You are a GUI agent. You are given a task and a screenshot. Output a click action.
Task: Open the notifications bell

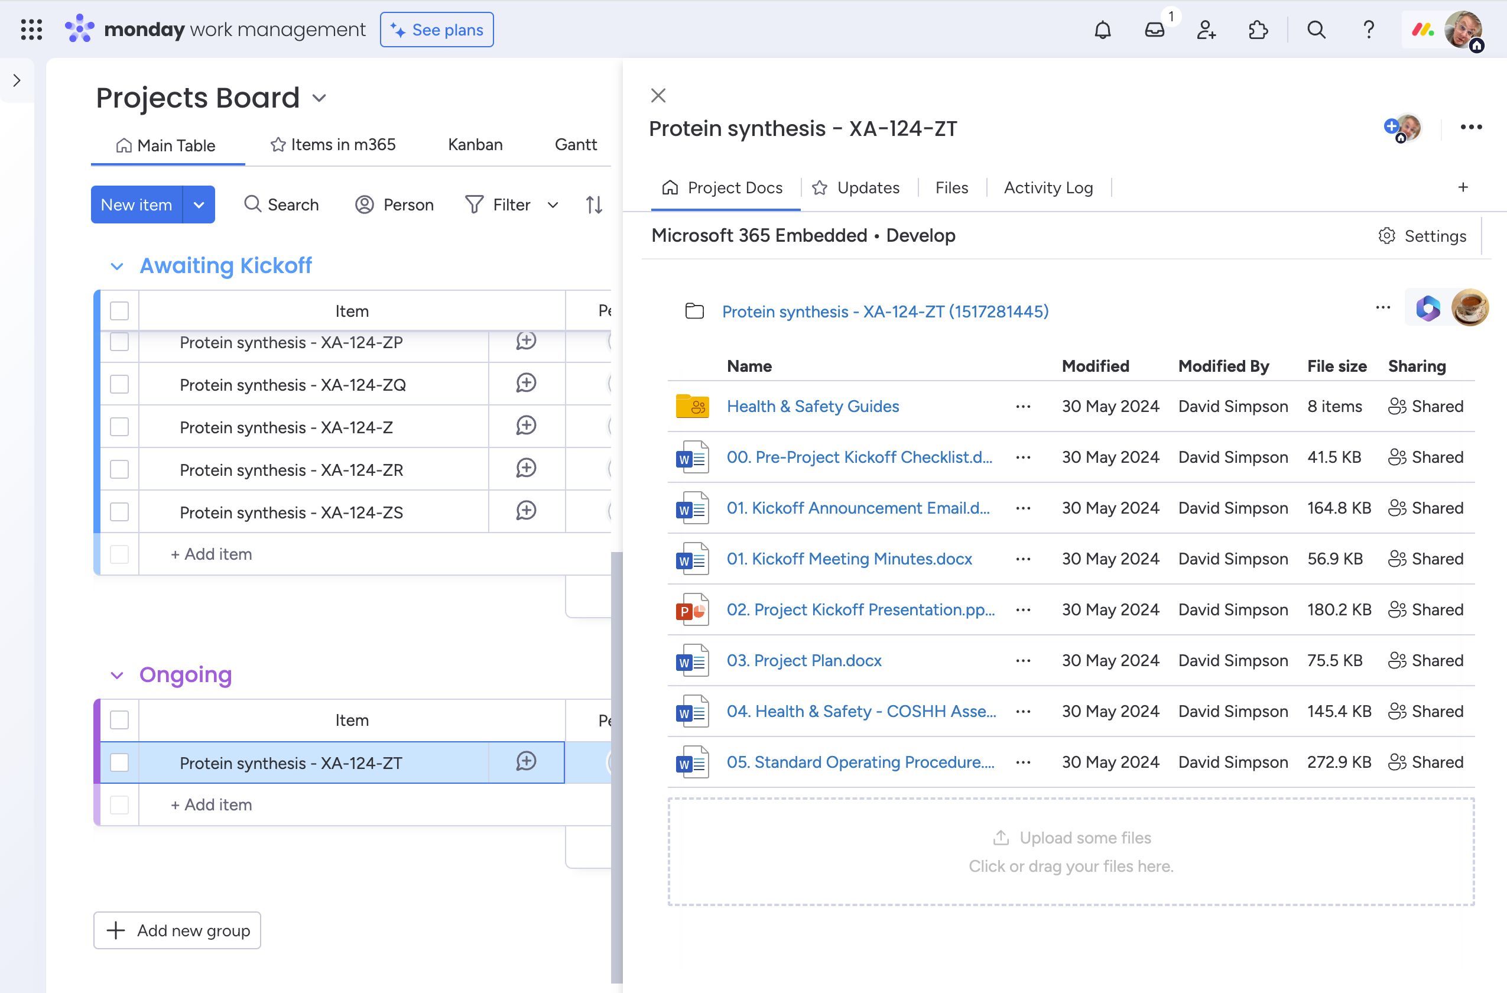(1102, 30)
